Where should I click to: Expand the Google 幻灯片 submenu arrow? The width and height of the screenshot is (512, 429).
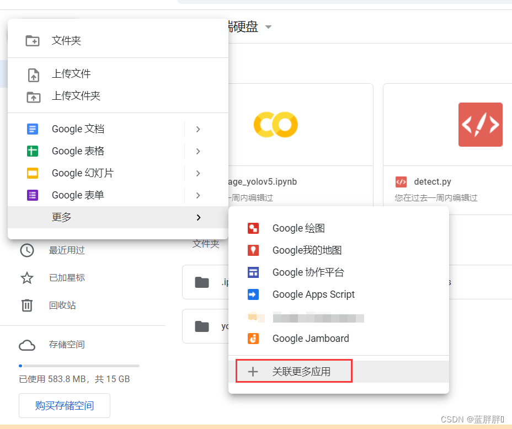[198, 173]
